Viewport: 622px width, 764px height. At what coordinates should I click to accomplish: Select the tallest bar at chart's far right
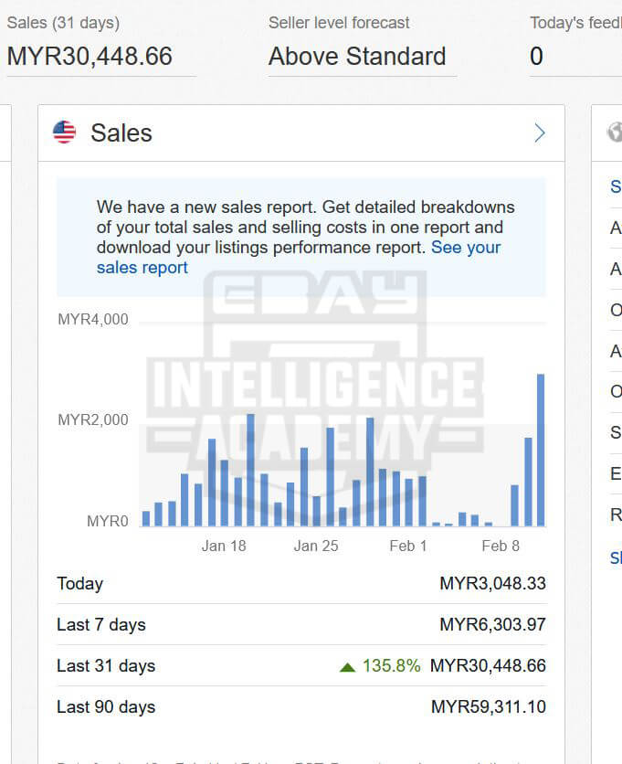[x=541, y=450]
